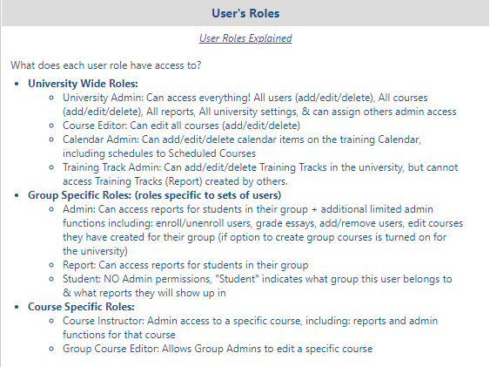Click the Calendar Admin role entry
The width and height of the screenshot is (490, 367).
coord(242,146)
